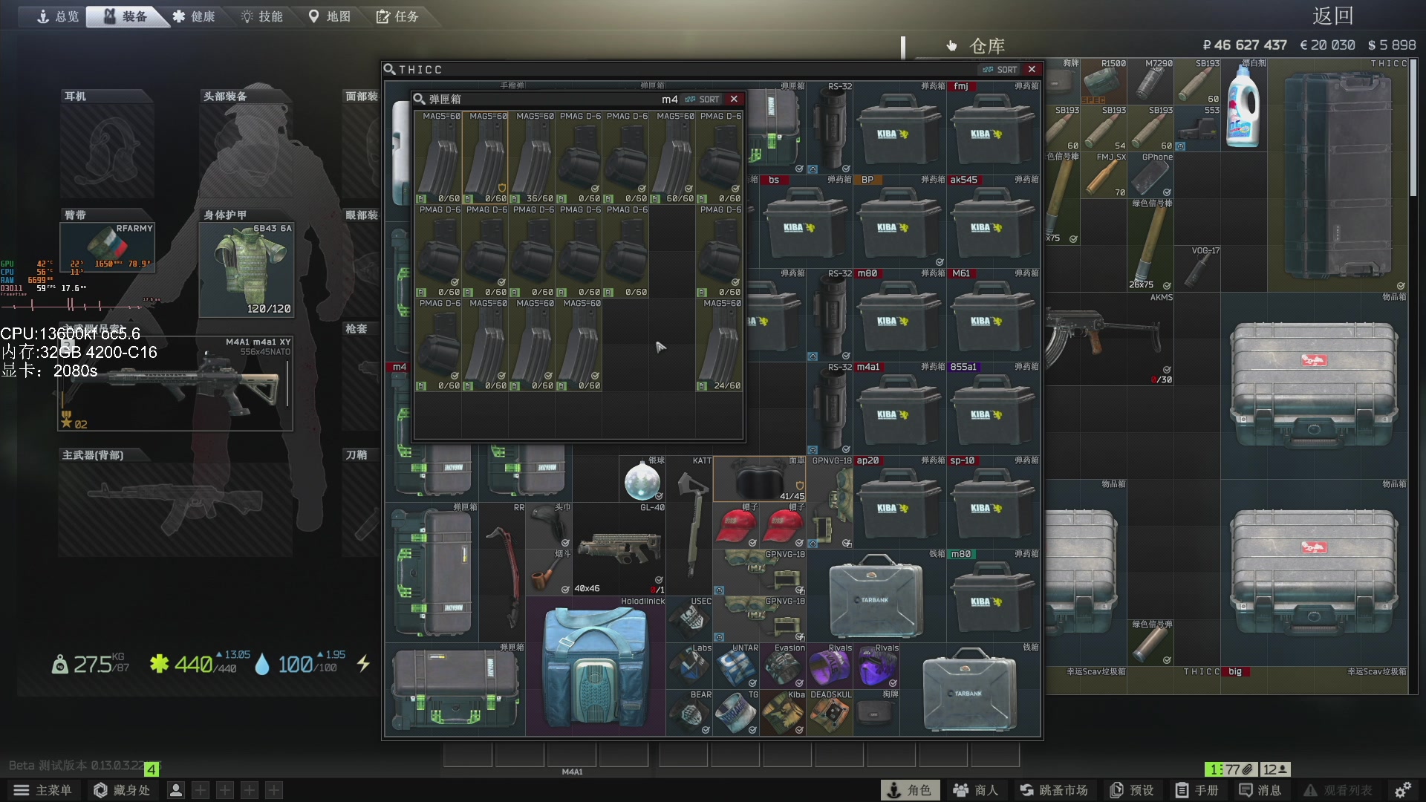Select the Holodilnick cooler bag
Image resolution: width=1426 pixels, height=802 pixels.
(596, 666)
